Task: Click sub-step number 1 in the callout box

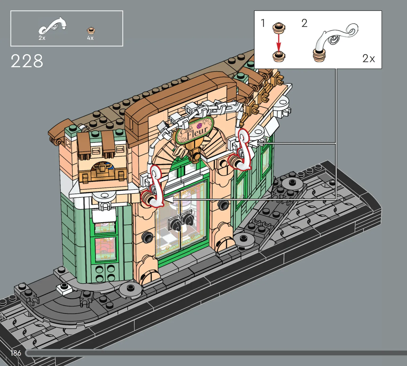Action: (263, 23)
